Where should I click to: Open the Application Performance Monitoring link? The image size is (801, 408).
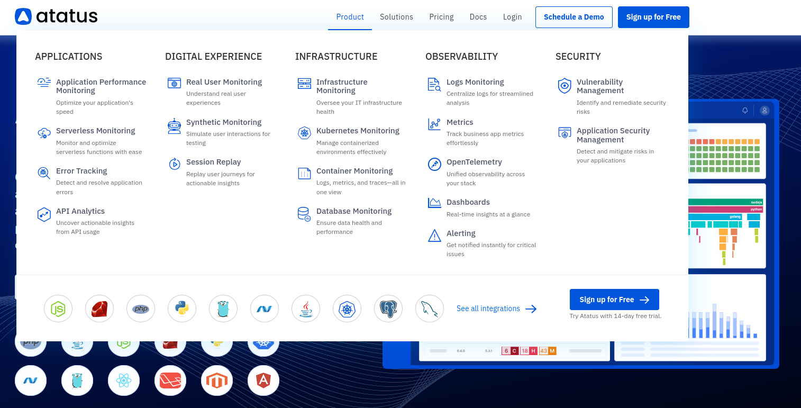coord(101,86)
